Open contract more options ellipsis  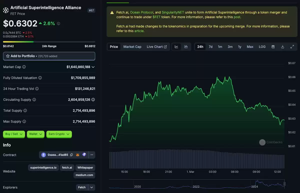tap(92, 155)
